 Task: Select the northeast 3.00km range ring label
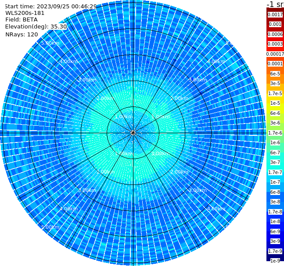coord(198,80)
